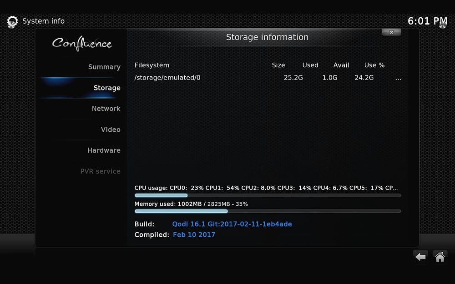Click the Memory used progress bar
Screen dimensions: 455x284
click(x=267, y=211)
